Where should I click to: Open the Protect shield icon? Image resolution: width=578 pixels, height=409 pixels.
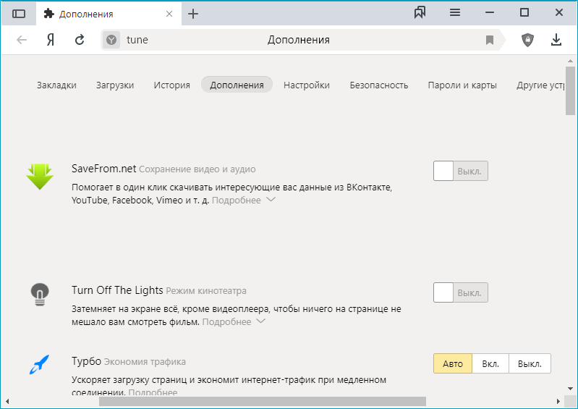pos(528,40)
